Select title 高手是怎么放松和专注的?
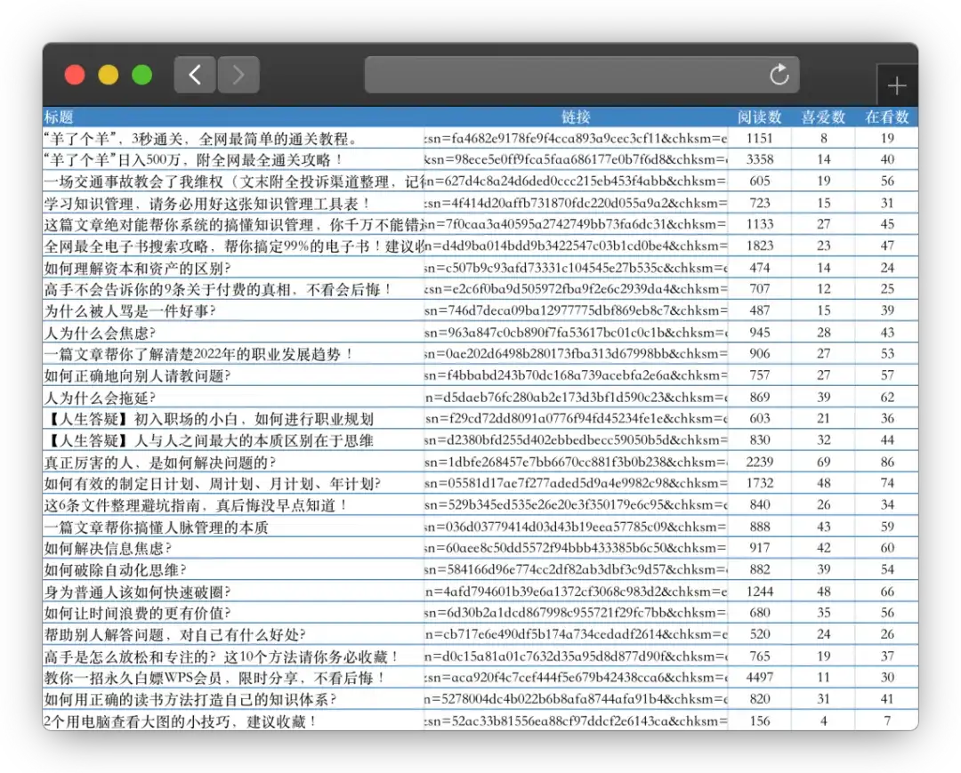Image resolution: width=961 pixels, height=773 pixels. [x=222, y=657]
